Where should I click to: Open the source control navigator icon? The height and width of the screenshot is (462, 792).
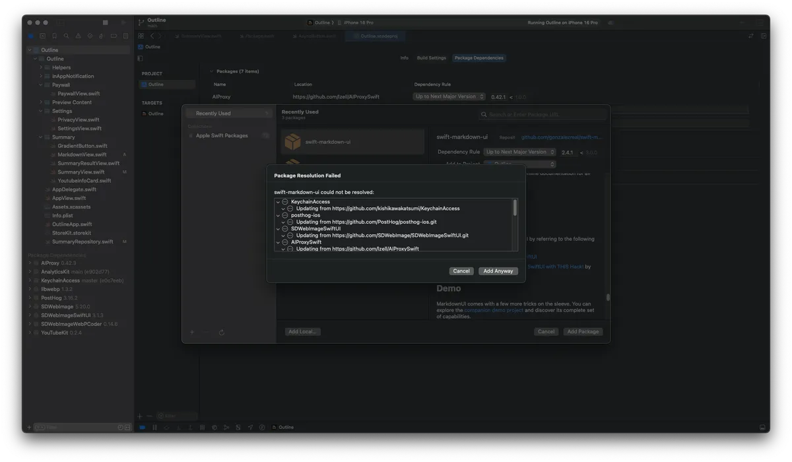click(42, 36)
